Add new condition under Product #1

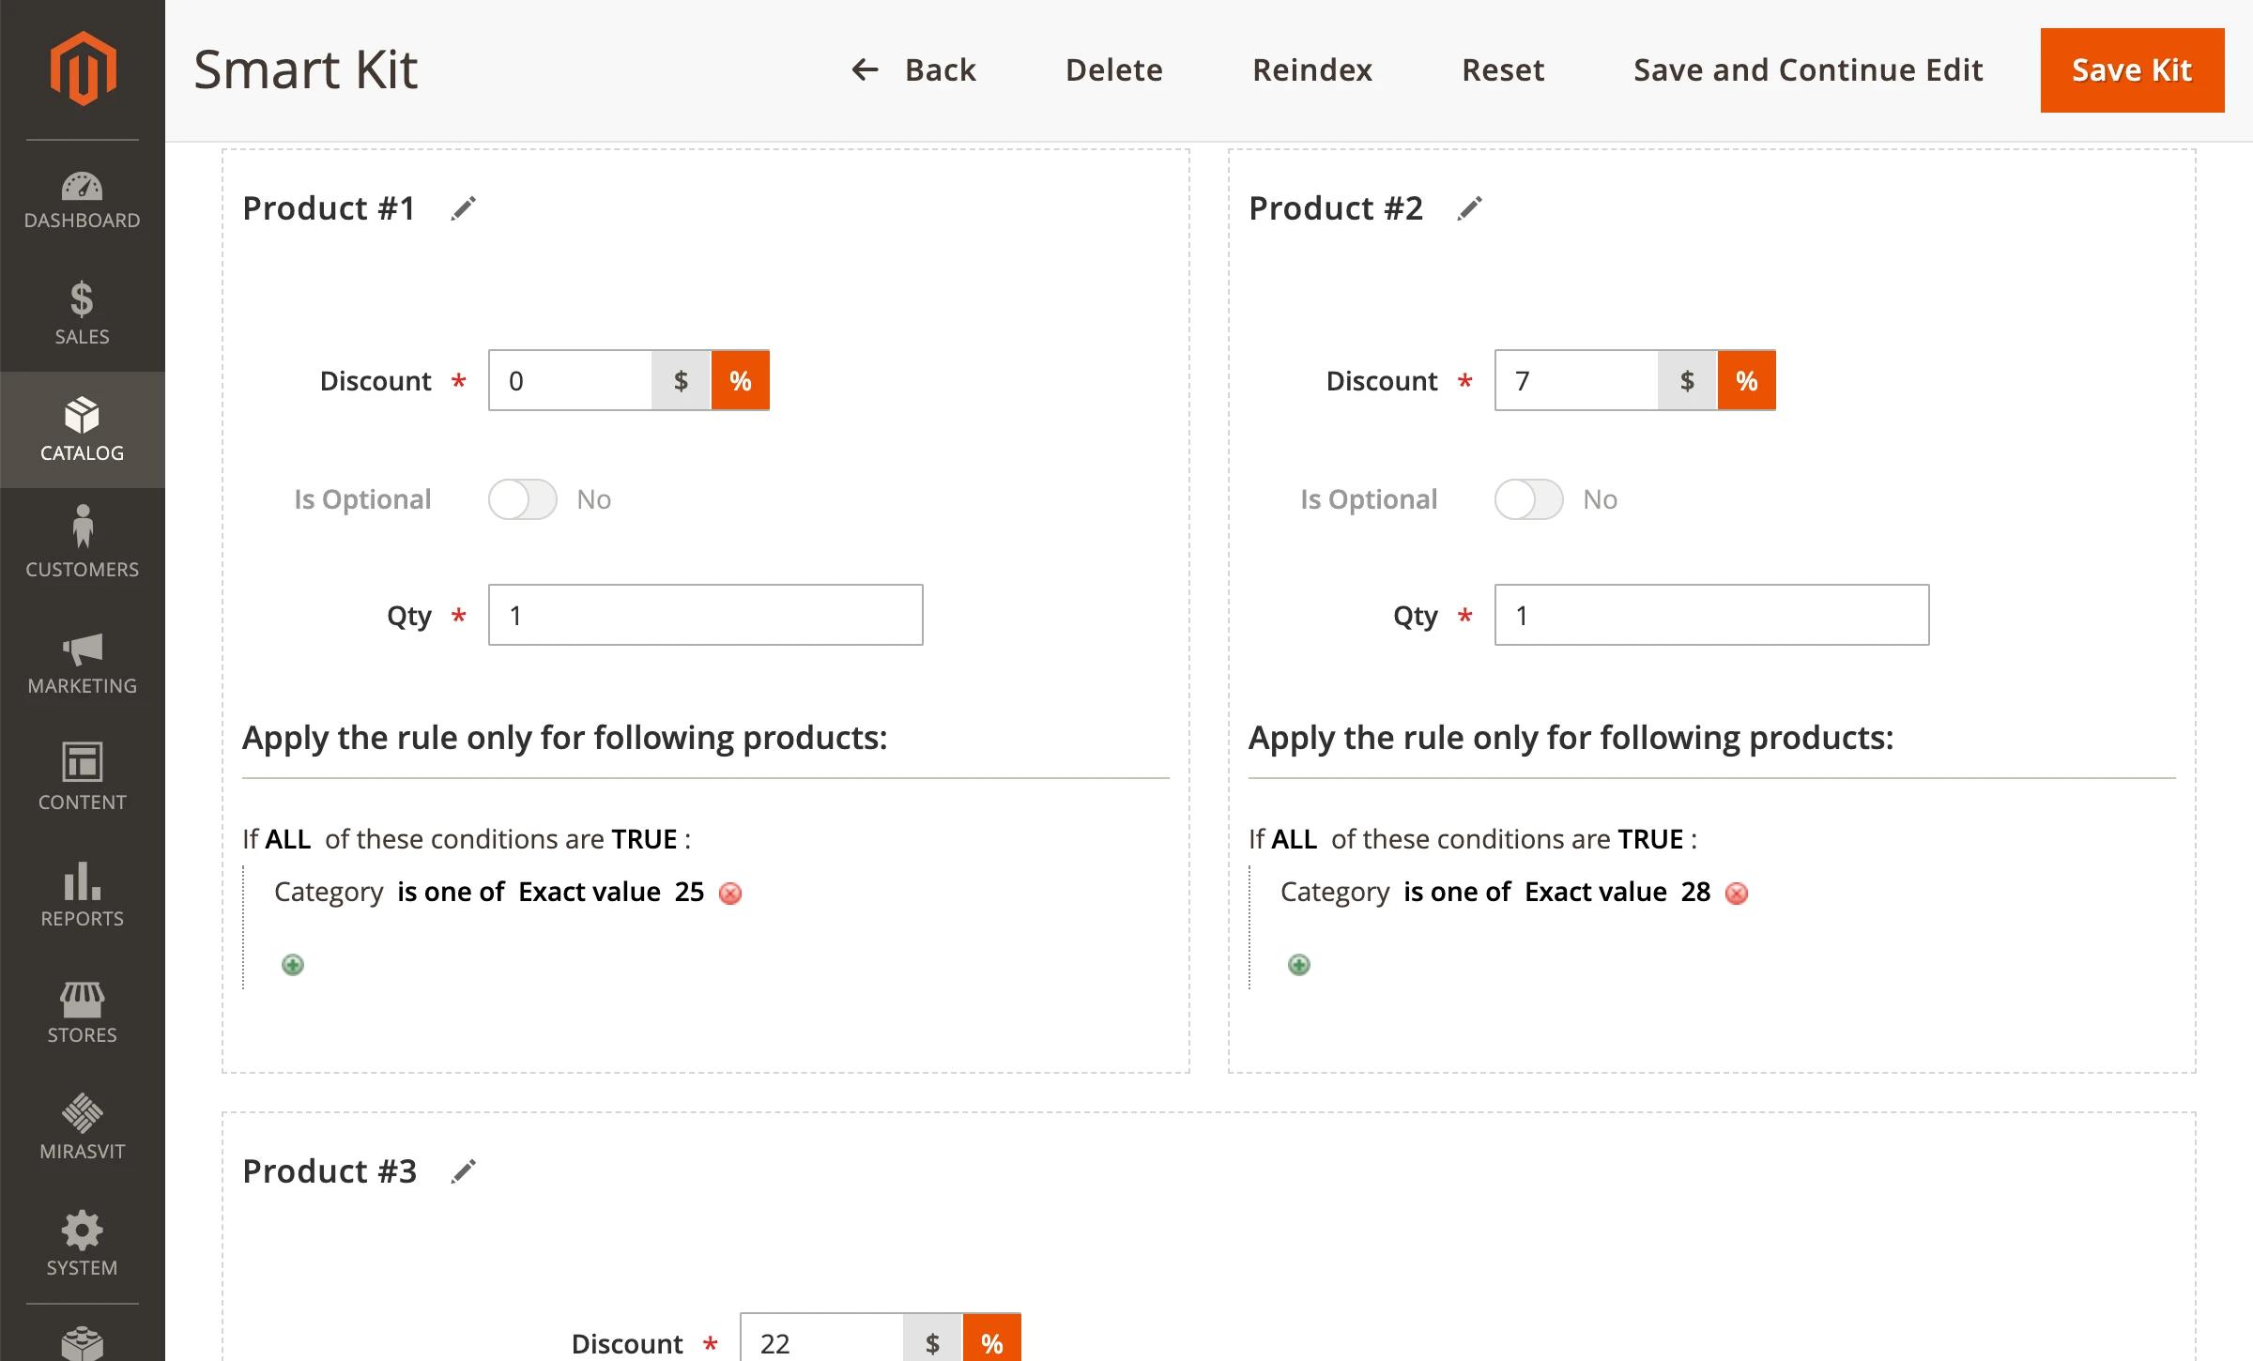(x=293, y=965)
